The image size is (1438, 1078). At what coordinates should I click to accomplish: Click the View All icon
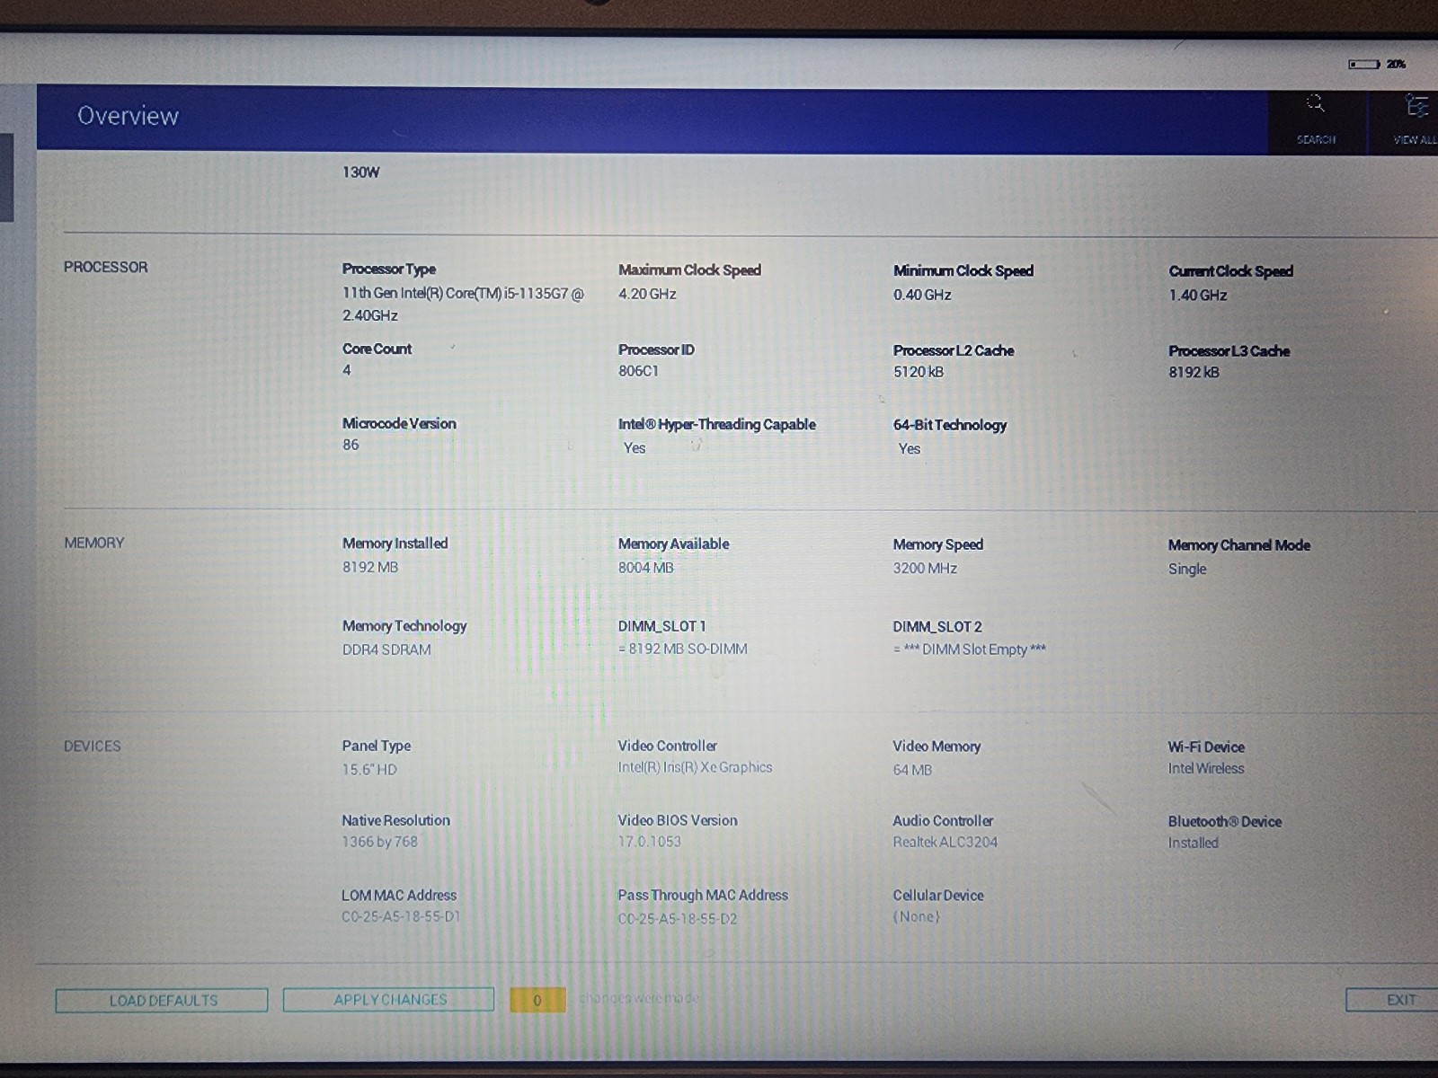1415,119
